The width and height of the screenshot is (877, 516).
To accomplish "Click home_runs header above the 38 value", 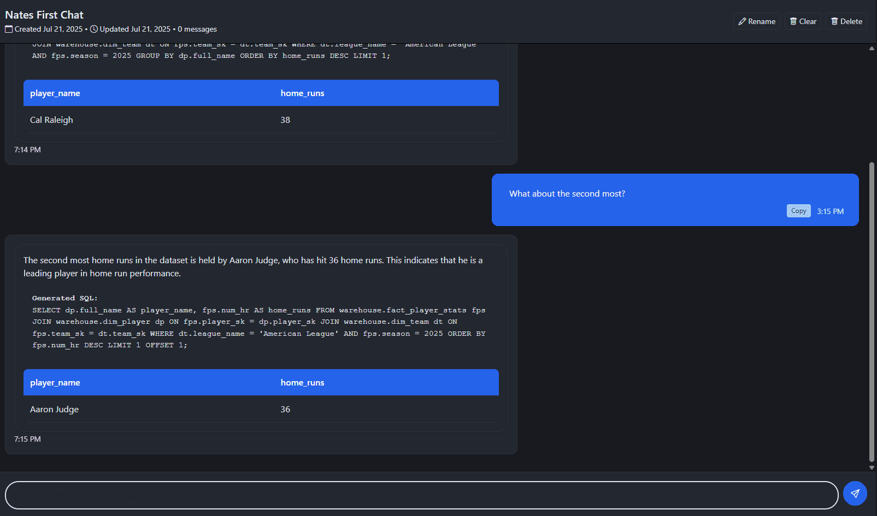I will point(302,93).
